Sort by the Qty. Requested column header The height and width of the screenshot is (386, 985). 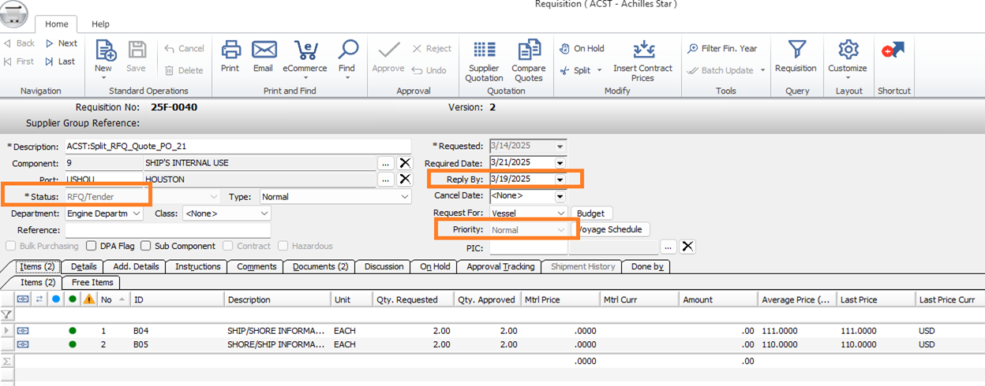point(413,299)
